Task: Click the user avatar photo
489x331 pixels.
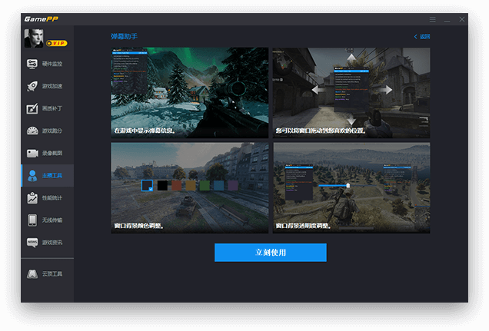Action: coord(34,38)
